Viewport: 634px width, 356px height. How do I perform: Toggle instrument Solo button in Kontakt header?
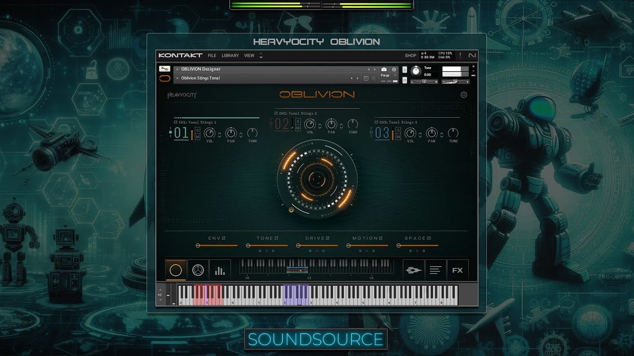tap(405, 70)
